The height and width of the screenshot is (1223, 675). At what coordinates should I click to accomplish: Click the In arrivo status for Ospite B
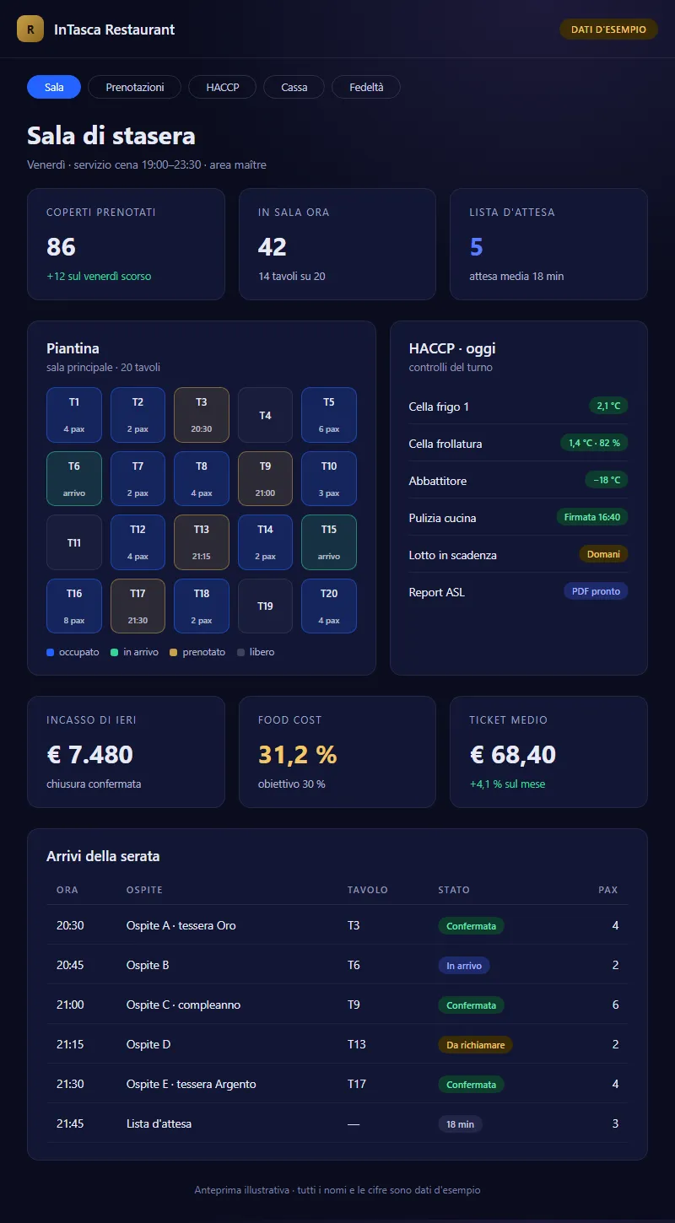tap(464, 966)
